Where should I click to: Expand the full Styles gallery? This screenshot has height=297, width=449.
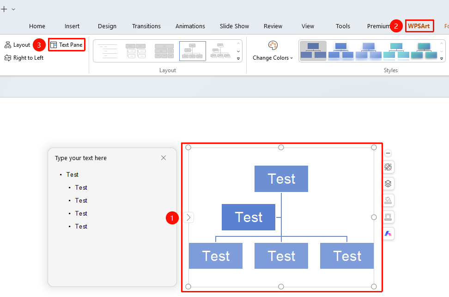[x=442, y=58]
